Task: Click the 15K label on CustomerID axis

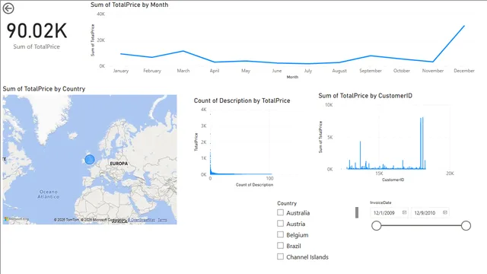Action: point(379,174)
